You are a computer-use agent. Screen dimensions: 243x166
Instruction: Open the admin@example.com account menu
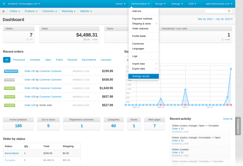pos(219,4)
